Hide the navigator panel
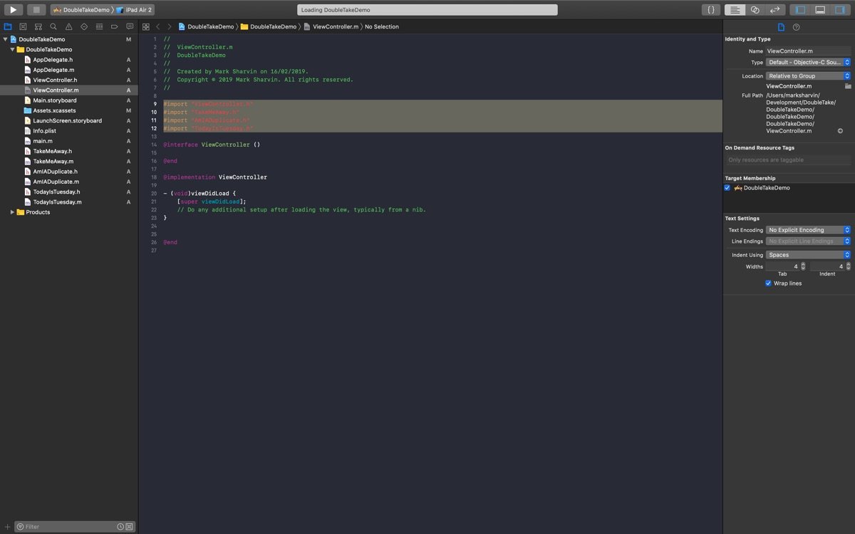This screenshot has height=534, width=855. point(800,10)
